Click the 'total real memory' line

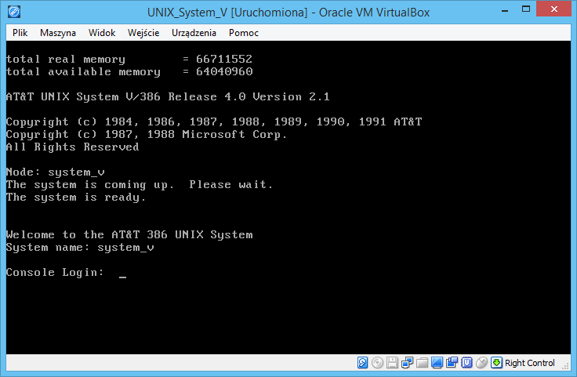(x=129, y=59)
